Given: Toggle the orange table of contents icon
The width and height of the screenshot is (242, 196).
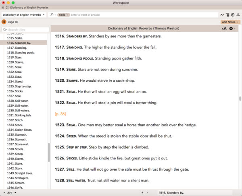Looking at the screenshot, I should click(4, 22).
